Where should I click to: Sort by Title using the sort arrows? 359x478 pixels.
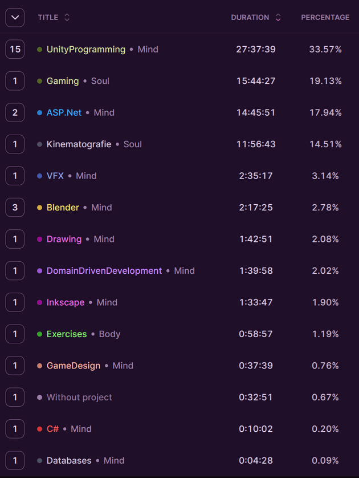pyautogui.click(x=67, y=17)
